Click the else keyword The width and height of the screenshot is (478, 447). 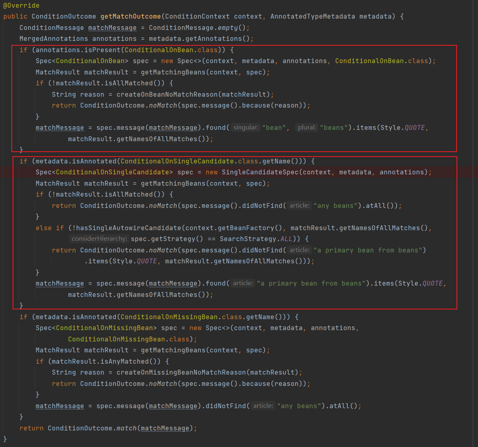point(44,228)
